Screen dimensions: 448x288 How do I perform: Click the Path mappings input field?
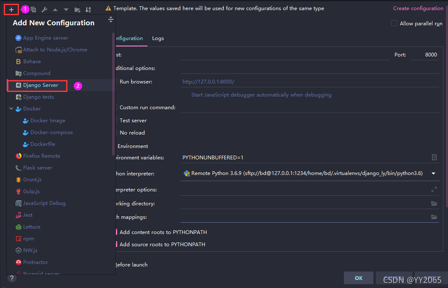point(306,217)
